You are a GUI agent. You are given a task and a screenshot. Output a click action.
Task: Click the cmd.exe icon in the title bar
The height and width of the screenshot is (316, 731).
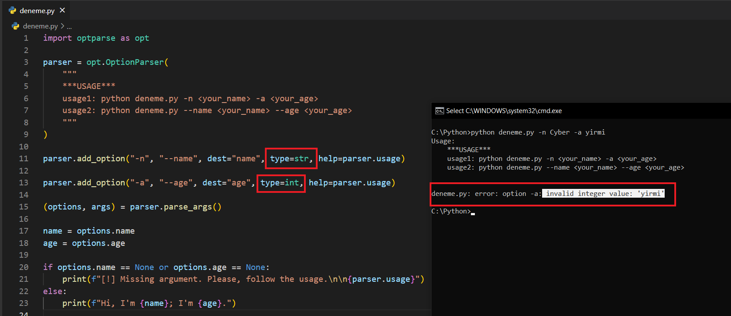coord(439,111)
